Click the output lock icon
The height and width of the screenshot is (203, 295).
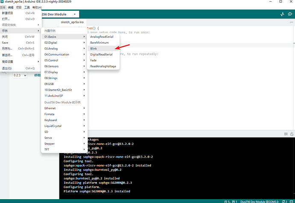[292, 134]
